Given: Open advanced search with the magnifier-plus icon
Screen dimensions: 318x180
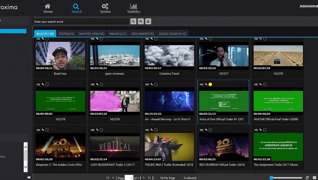Looking at the screenshot, I should click(141, 21).
